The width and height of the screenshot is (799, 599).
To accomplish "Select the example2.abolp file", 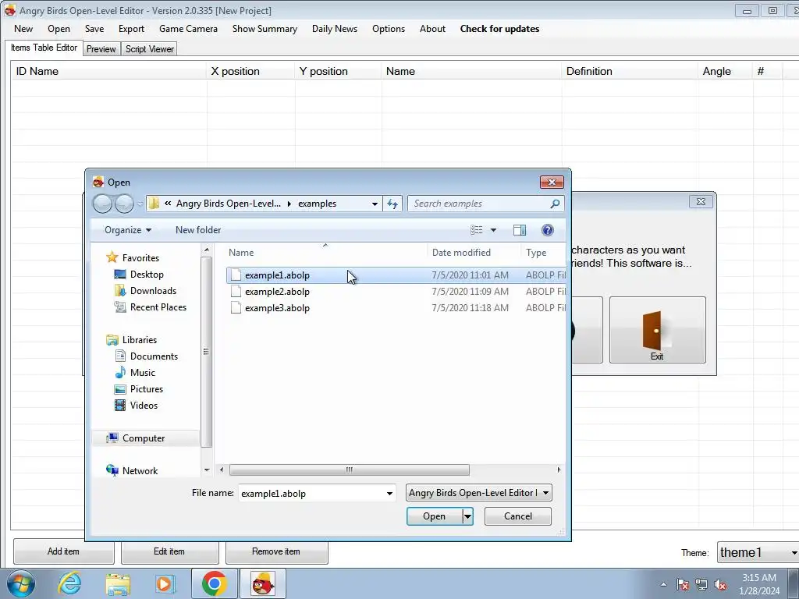I will [277, 292].
